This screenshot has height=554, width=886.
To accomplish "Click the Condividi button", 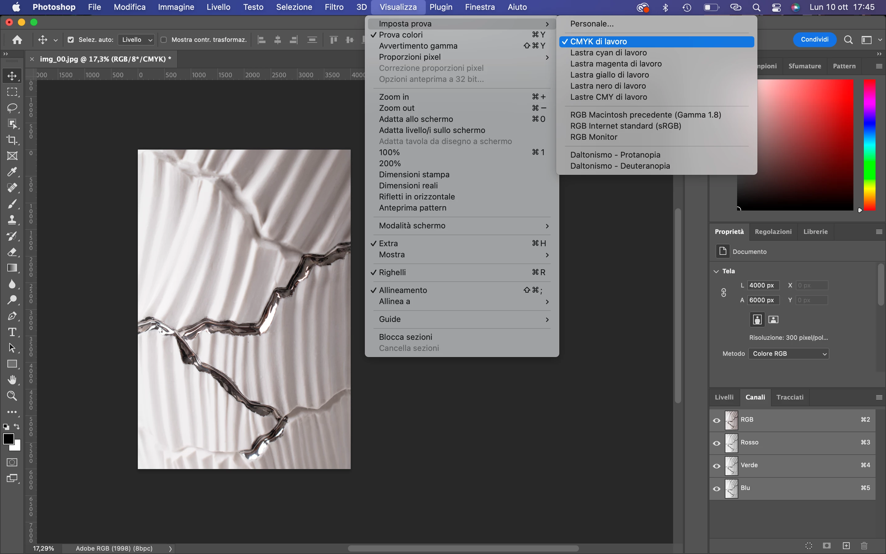I will (814, 40).
